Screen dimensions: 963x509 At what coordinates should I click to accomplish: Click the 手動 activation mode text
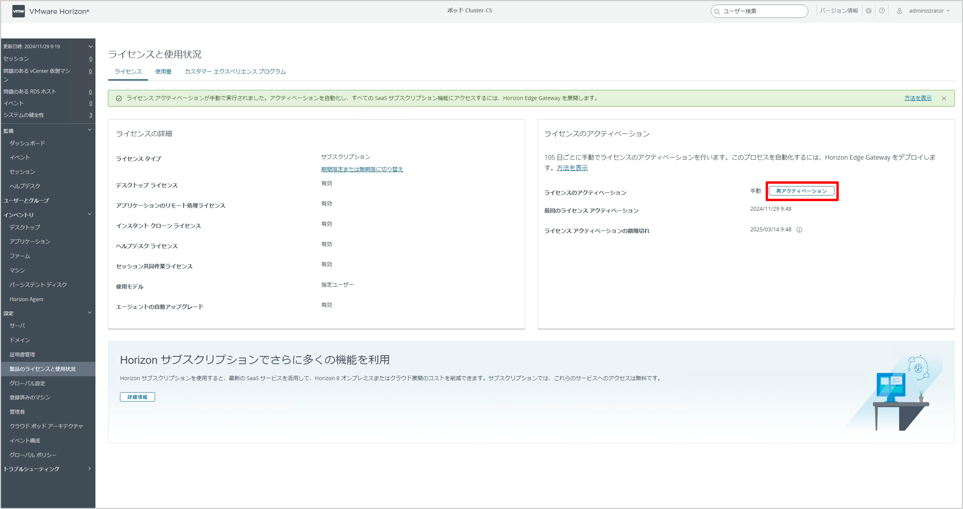(x=756, y=191)
